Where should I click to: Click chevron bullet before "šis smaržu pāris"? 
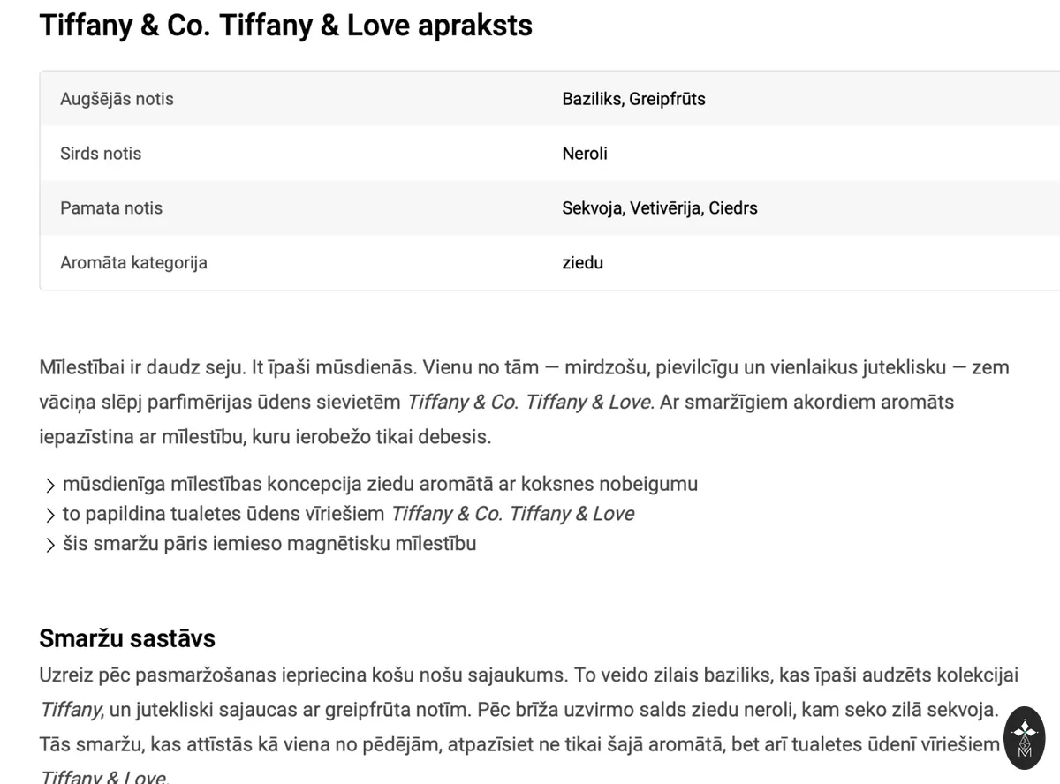tap(49, 544)
